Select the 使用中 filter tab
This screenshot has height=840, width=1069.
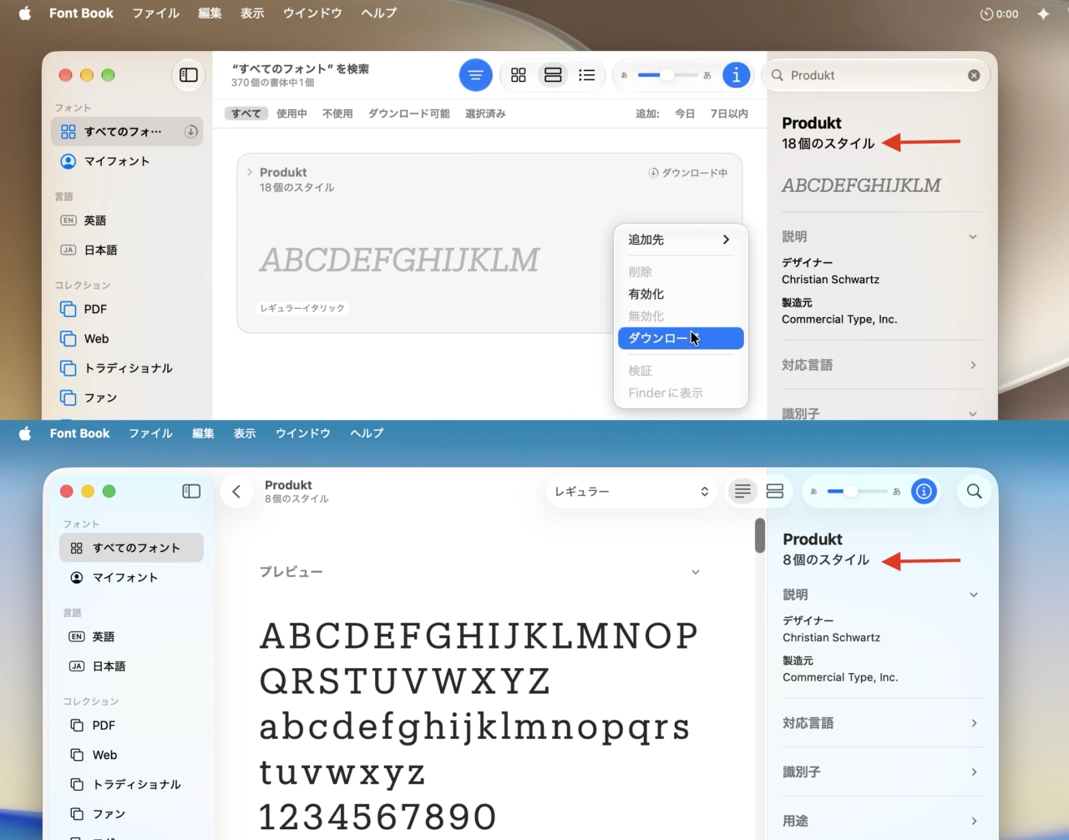[x=291, y=114]
